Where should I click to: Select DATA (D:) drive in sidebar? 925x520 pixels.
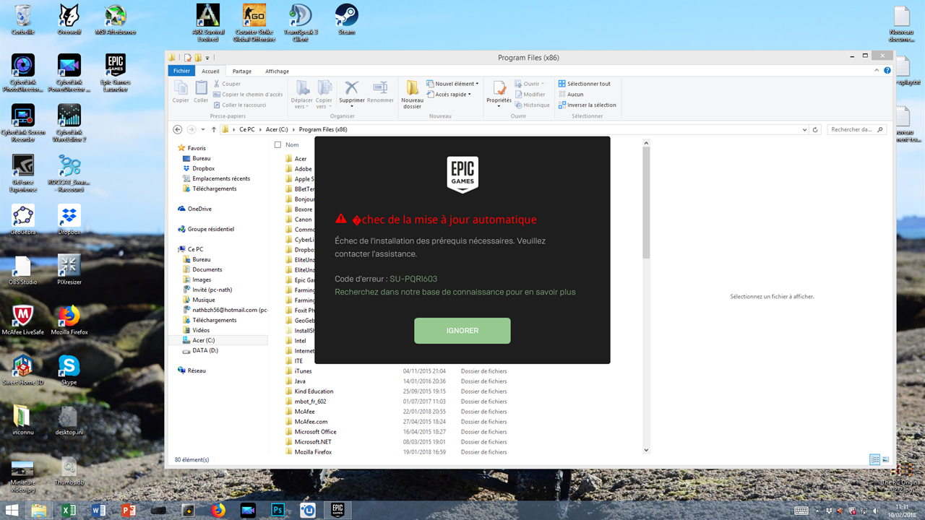click(205, 350)
